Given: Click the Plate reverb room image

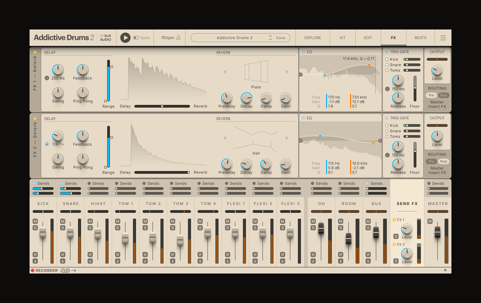Looking at the screenshot, I should click(x=256, y=71).
